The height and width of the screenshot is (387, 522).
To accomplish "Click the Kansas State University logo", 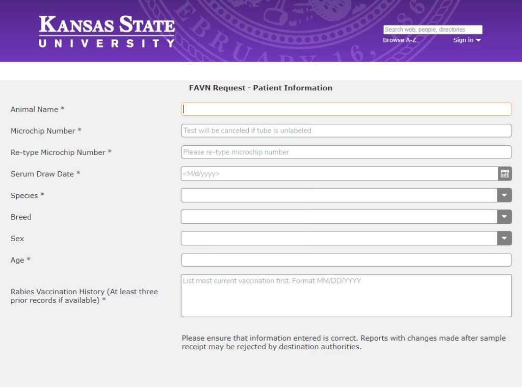I will click(x=107, y=32).
